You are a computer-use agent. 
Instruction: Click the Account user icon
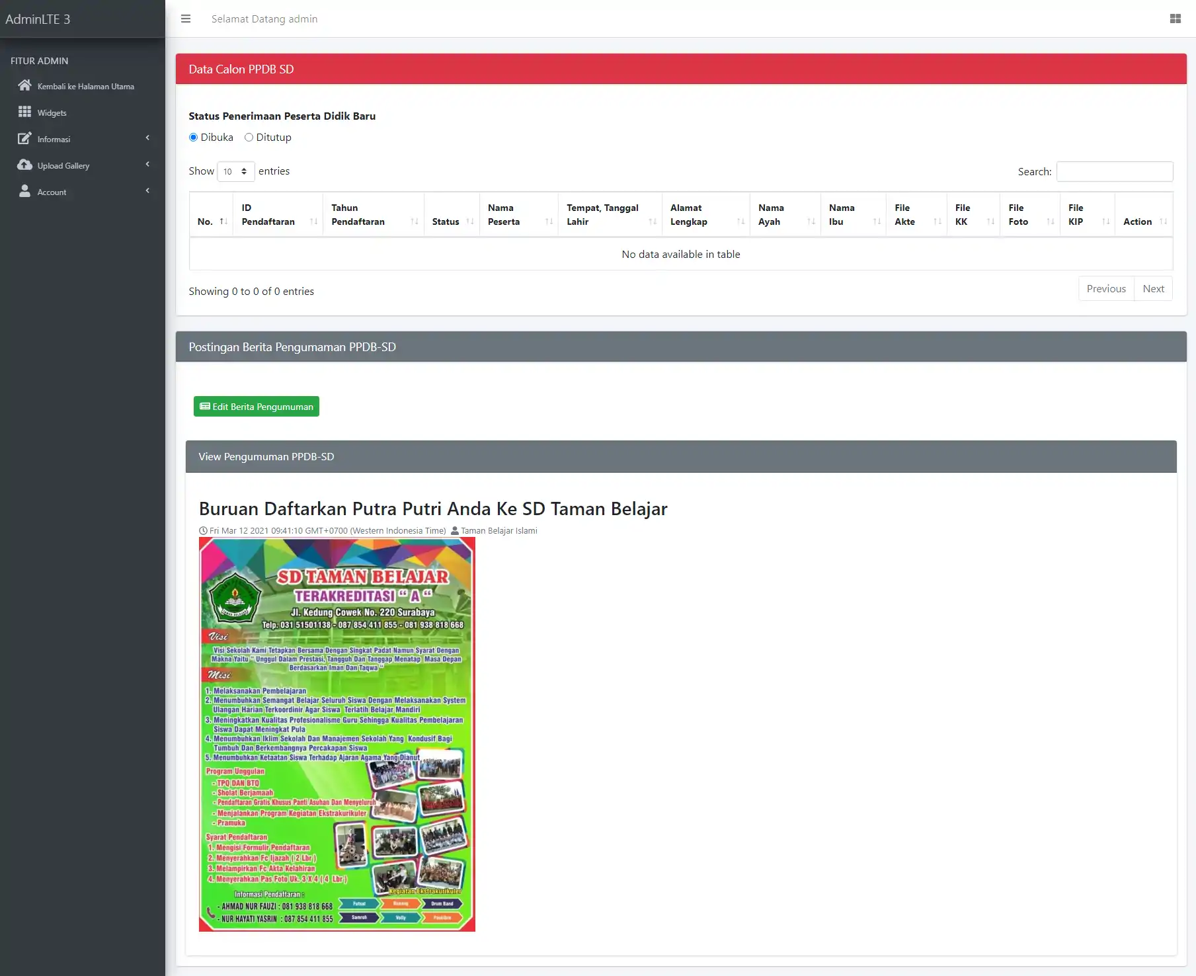tap(24, 191)
